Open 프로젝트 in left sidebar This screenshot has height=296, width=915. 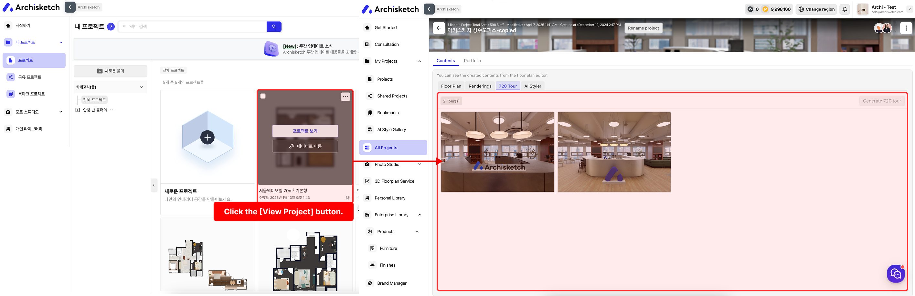click(34, 60)
